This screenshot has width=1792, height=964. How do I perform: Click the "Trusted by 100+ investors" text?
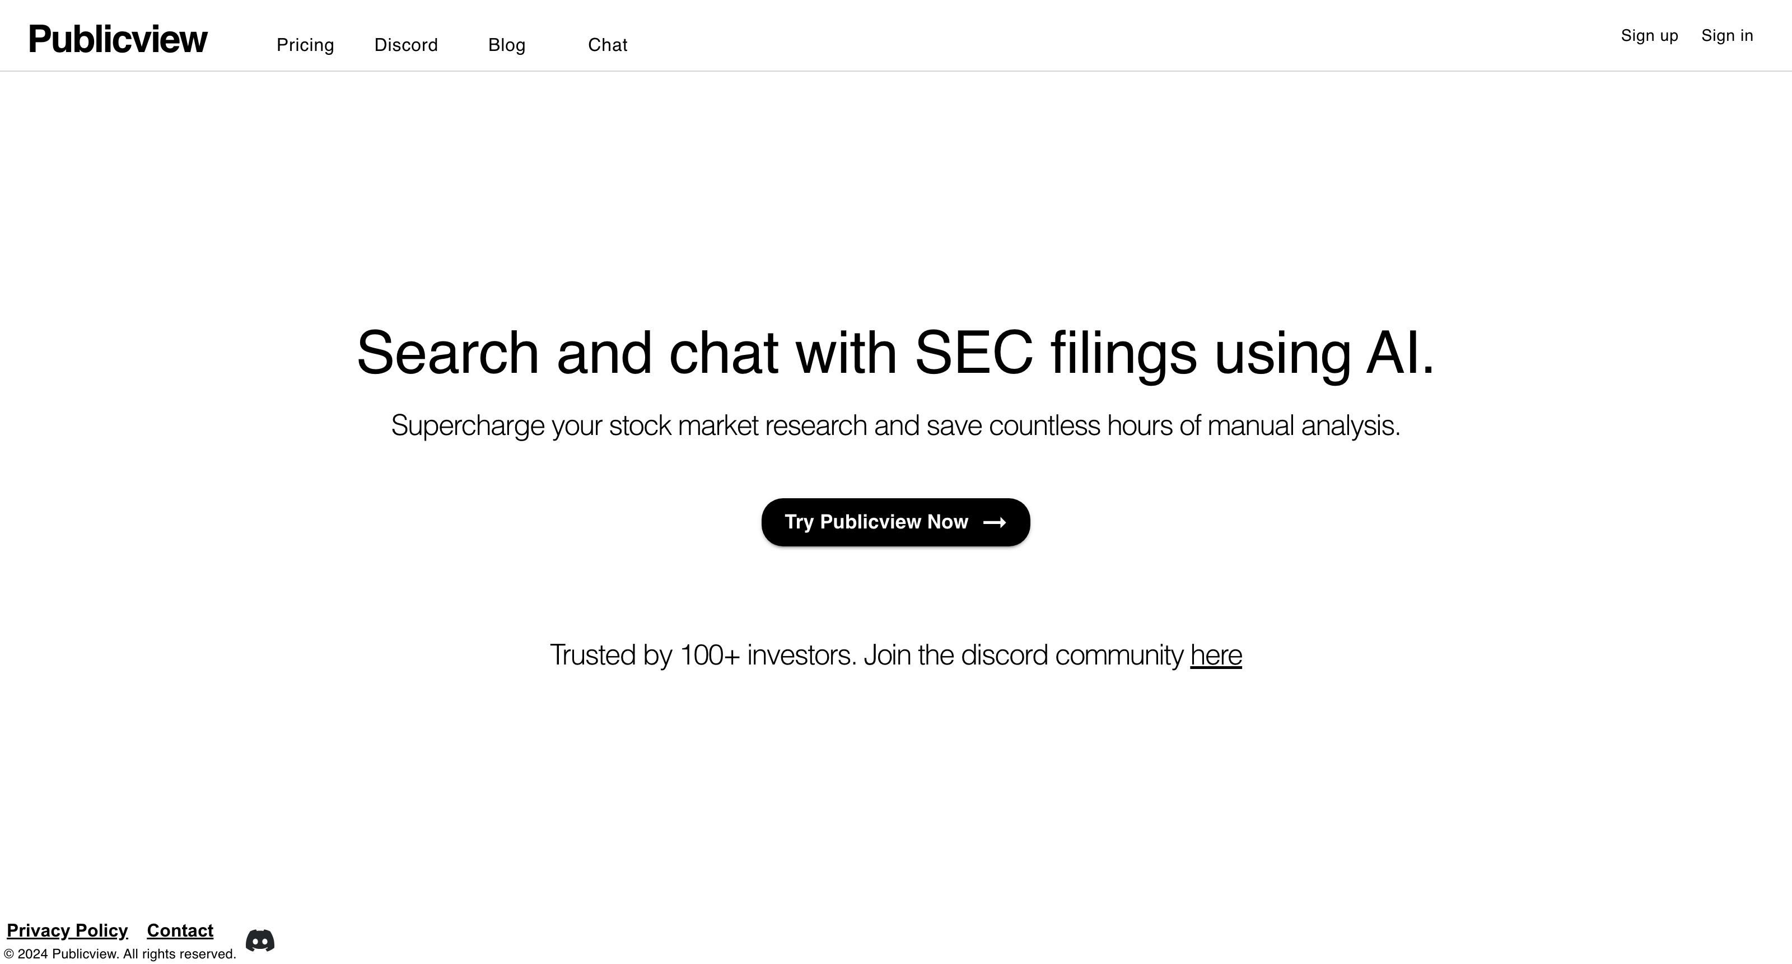(x=703, y=655)
